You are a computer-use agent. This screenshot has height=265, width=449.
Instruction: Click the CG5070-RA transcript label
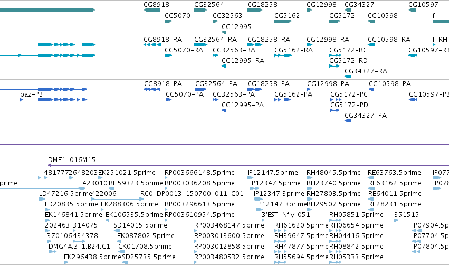tap(184, 50)
